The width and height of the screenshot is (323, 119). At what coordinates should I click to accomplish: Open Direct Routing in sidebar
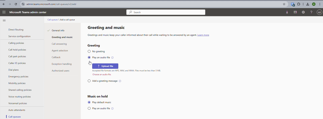point(16,30)
